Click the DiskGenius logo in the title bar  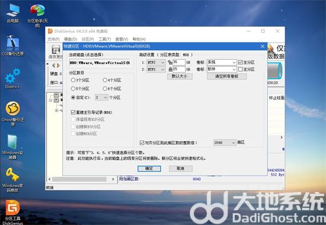tap(50, 31)
